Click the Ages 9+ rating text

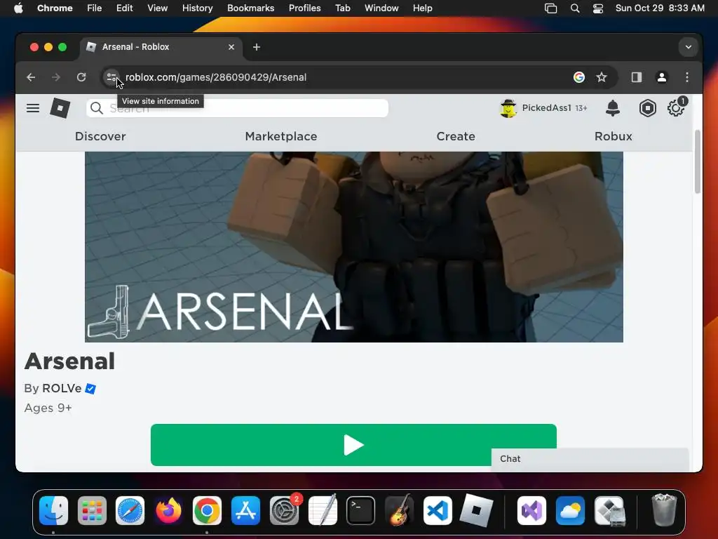(x=48, y=408)
